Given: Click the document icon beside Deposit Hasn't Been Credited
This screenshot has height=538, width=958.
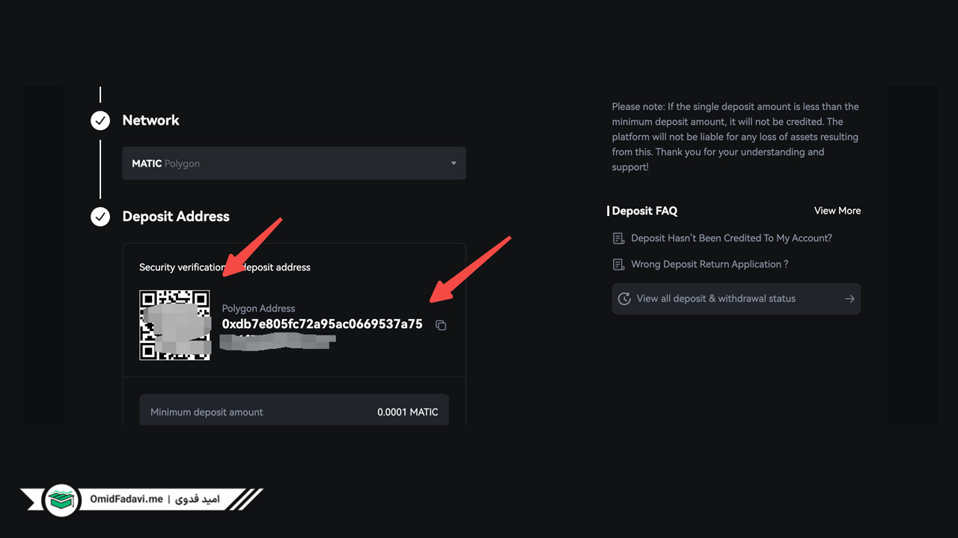Looking at the screenshot, I should 618,238.
